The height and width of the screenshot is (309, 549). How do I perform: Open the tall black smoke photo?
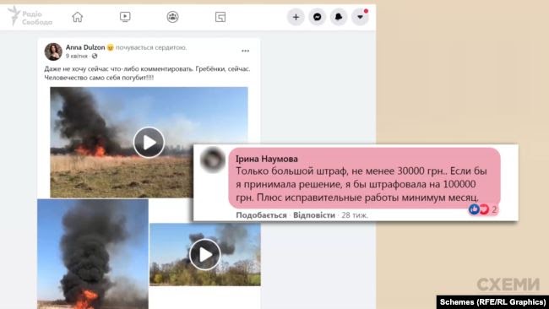tap(93, 254)
